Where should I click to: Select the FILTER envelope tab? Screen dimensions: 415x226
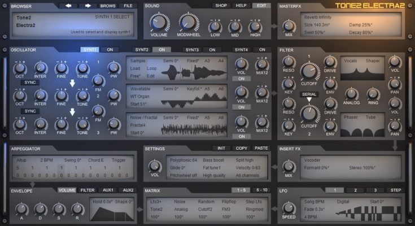pyautogui.click(x=87, y=190)
